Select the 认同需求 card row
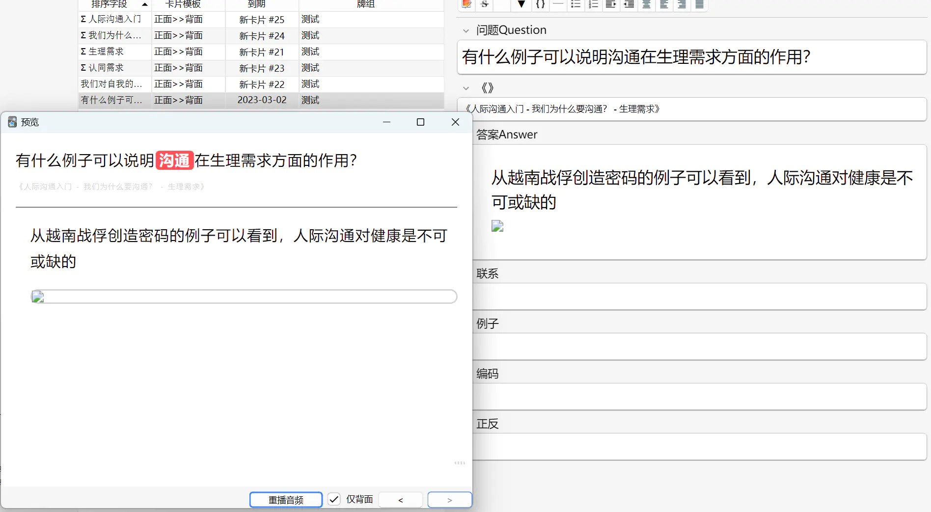This screenshot has width=931, height=512. 261,68
